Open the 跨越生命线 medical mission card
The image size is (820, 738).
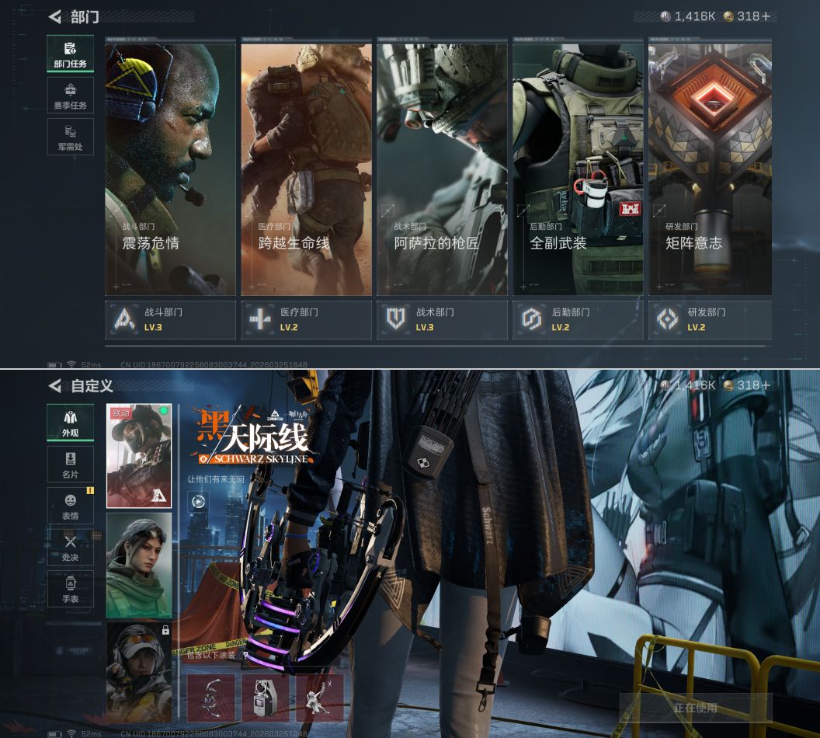[306, 169]
